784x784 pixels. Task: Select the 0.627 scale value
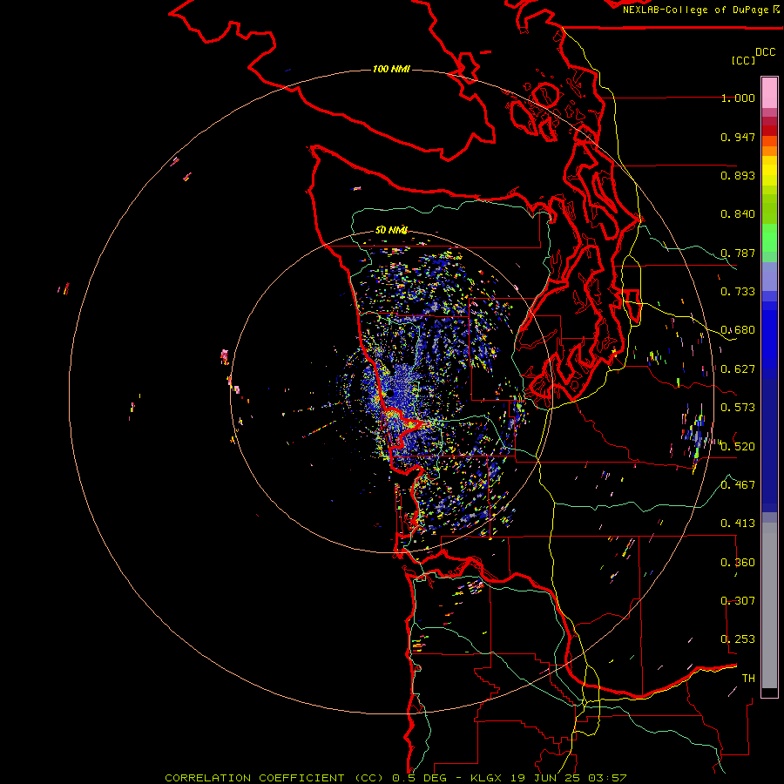point(738,369)
